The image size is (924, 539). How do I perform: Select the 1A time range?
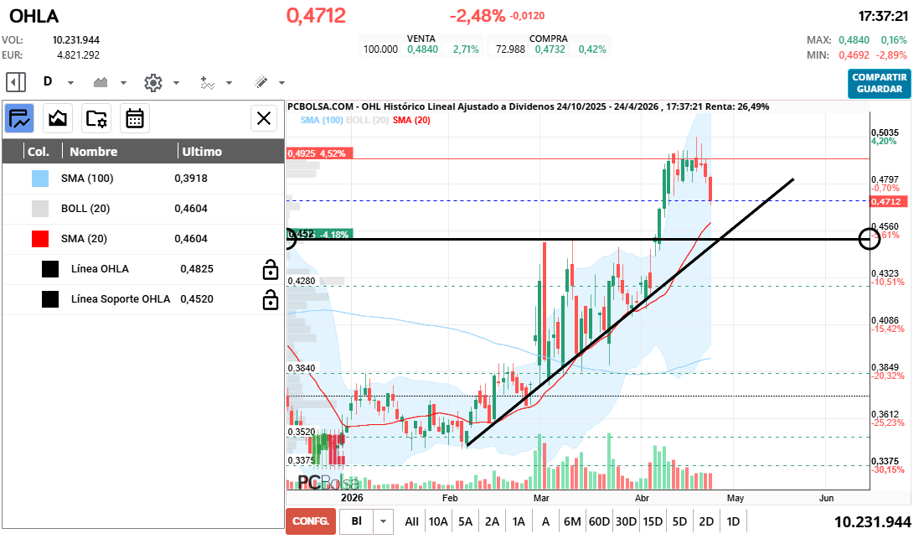click(x=519, y=522)
